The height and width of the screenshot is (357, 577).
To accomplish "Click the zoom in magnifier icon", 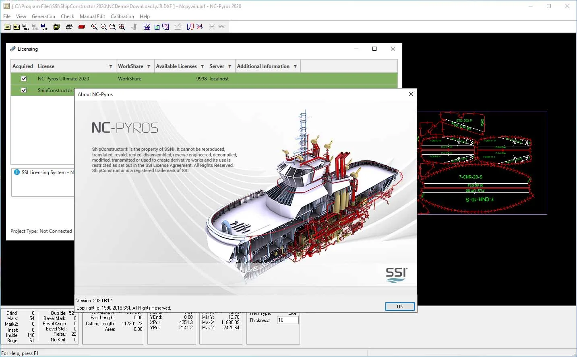I will (x=94, y=27).
